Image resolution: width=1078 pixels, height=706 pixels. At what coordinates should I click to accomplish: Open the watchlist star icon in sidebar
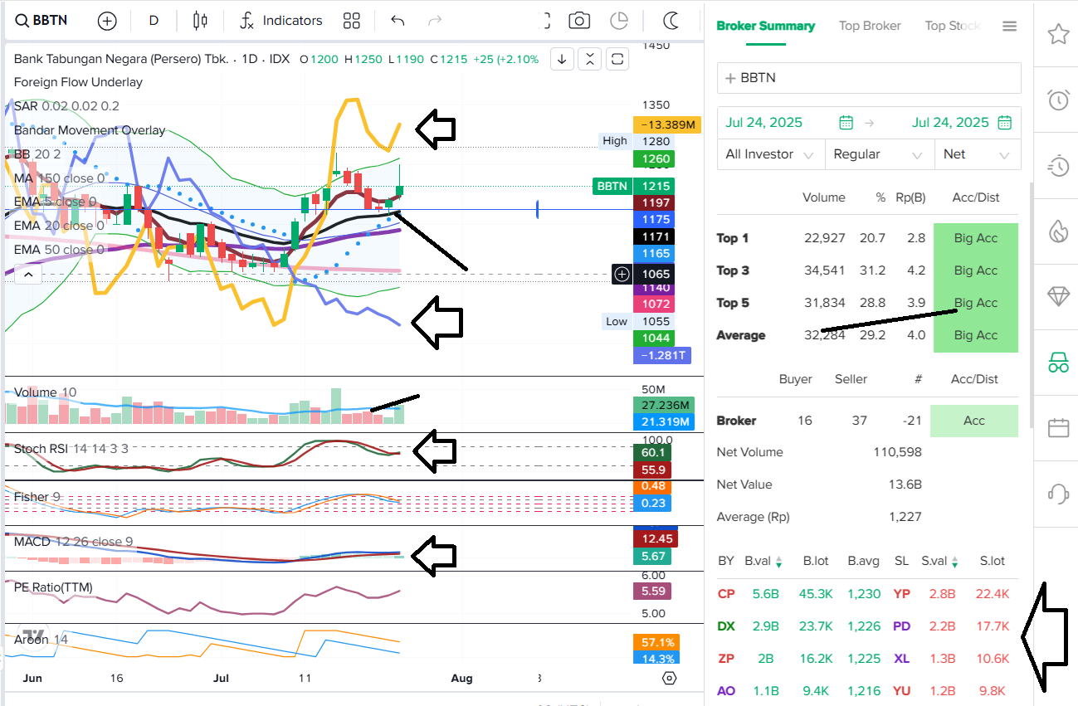(x=1057, y=34)
